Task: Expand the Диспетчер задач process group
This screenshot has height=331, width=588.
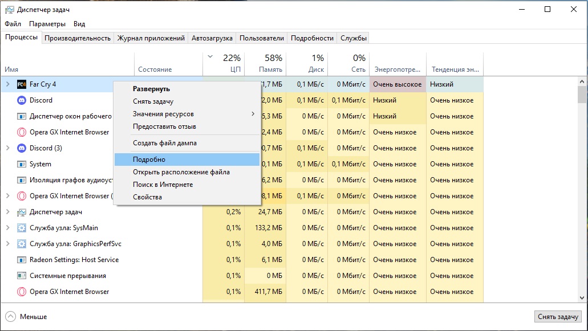Action: pos(8,212)
